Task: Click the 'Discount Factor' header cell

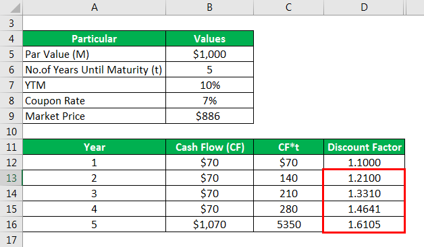Action: click(364, 147)
